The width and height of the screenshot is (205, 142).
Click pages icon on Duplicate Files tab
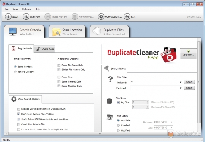[x=97, y=31]
